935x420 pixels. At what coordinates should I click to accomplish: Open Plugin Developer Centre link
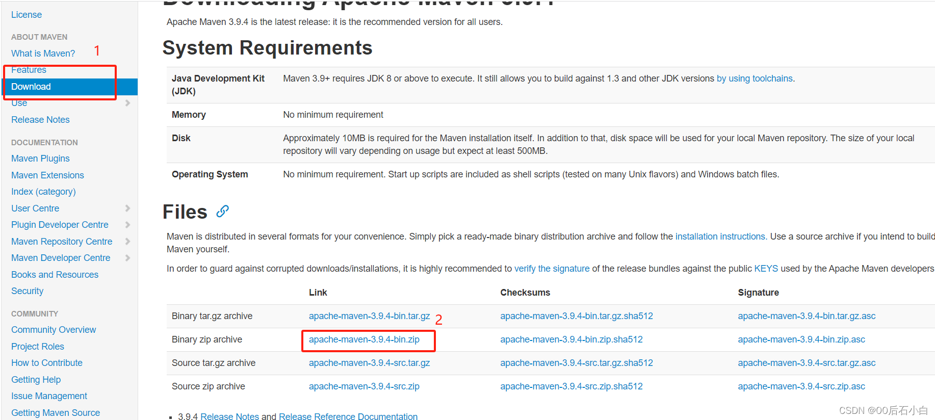point(60,225)
